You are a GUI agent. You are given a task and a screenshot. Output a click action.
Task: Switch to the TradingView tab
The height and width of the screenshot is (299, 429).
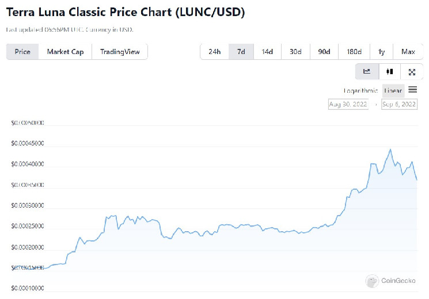(x=120, y=52)
